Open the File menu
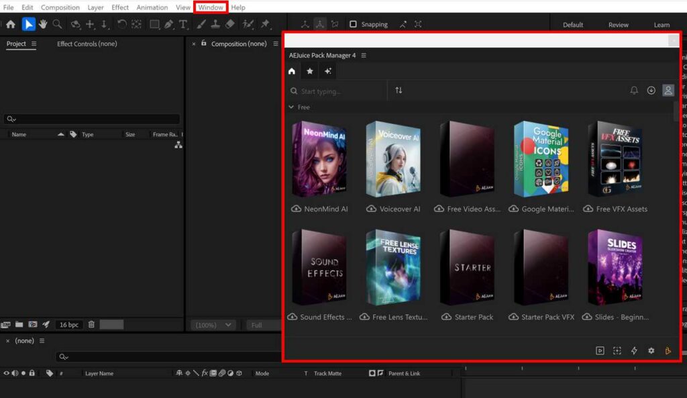This screenshot has width=687, height=398. (x=8, y=7)
